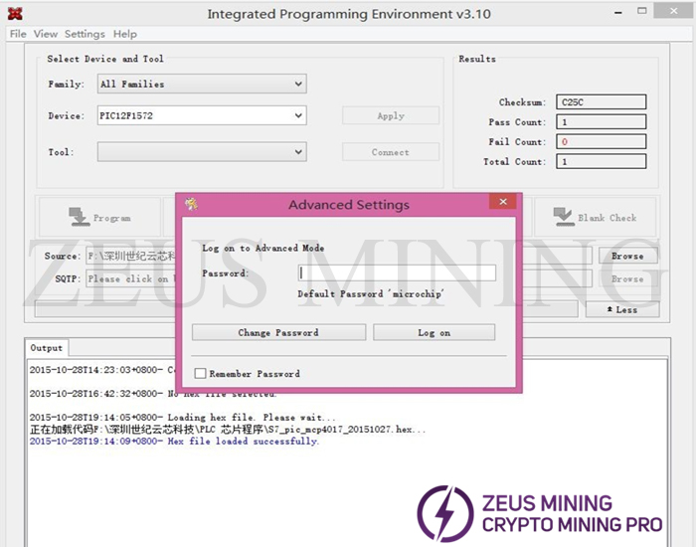Click the Checksum value field
The width and height of the screenshot is (696, 547).
[x=601, y=102]
